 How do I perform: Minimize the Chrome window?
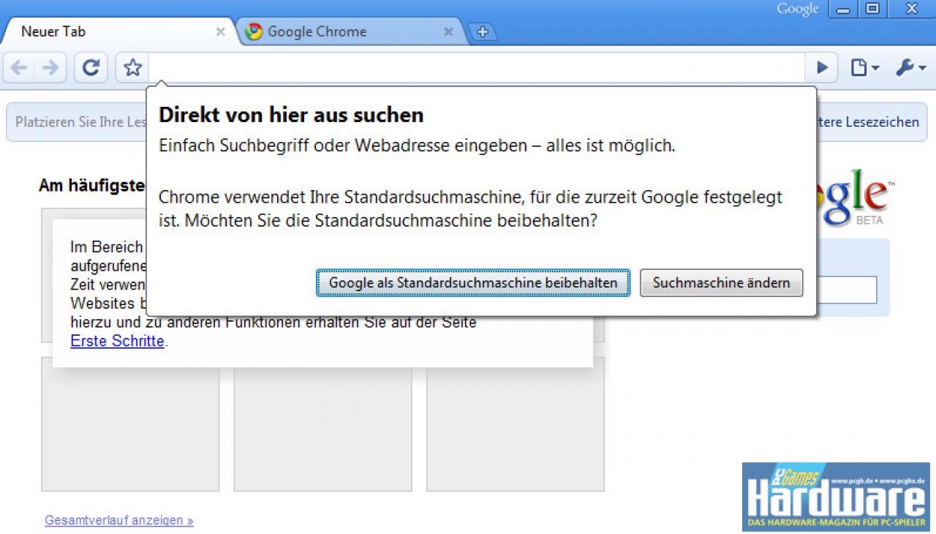pos(844,10)
